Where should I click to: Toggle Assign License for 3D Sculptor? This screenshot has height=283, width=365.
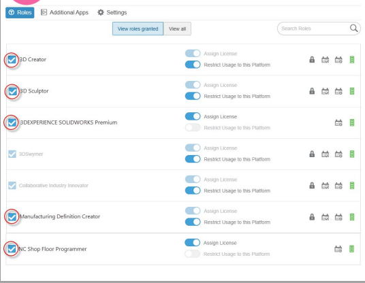pos(193,85)
